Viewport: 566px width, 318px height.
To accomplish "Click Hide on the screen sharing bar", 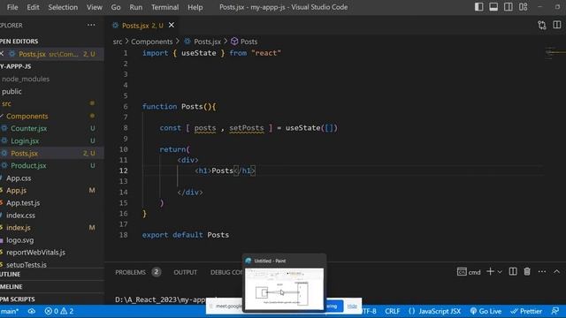I will 352,307.
